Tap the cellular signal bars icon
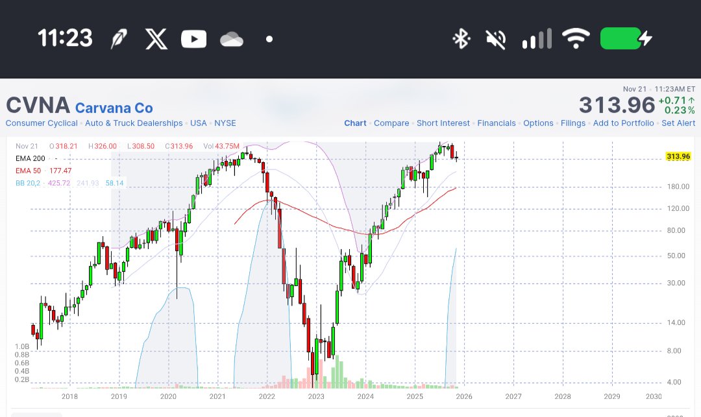 click(x=537, y=39)
